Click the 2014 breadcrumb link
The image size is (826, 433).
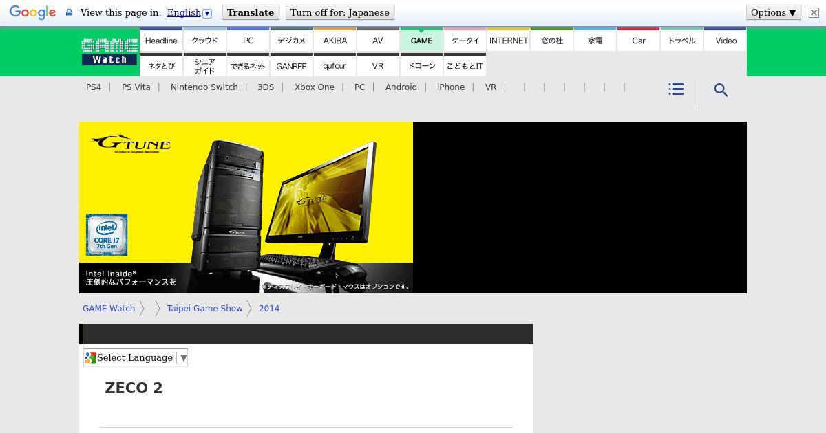(x=269, y=308)
